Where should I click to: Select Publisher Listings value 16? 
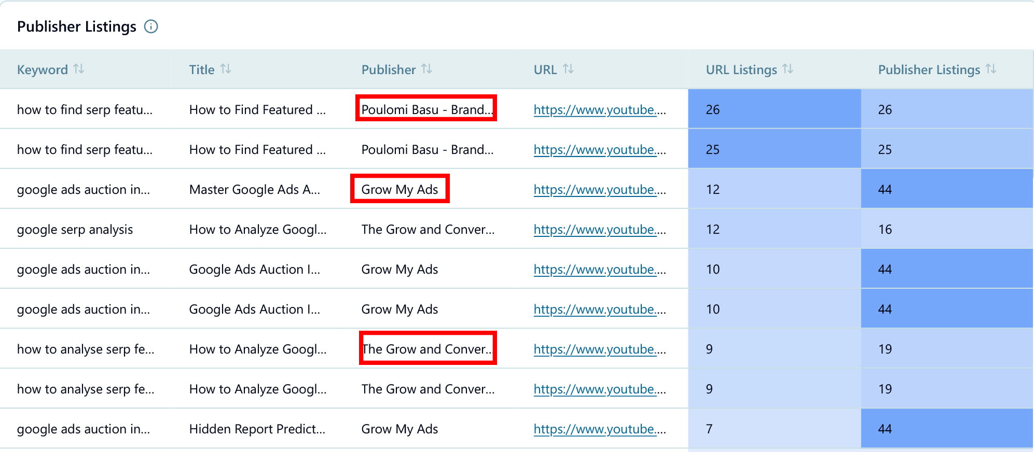pyautogui.click(x=885, y=230)
